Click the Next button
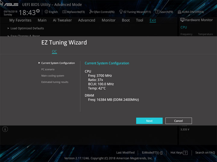 click(x=149, y=121)
